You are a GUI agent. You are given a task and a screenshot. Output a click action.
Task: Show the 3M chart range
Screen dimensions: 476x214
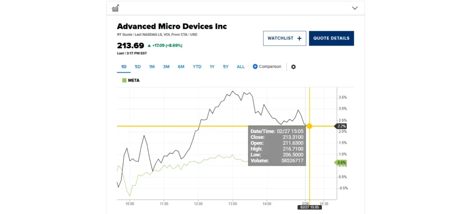coord(166,67)
